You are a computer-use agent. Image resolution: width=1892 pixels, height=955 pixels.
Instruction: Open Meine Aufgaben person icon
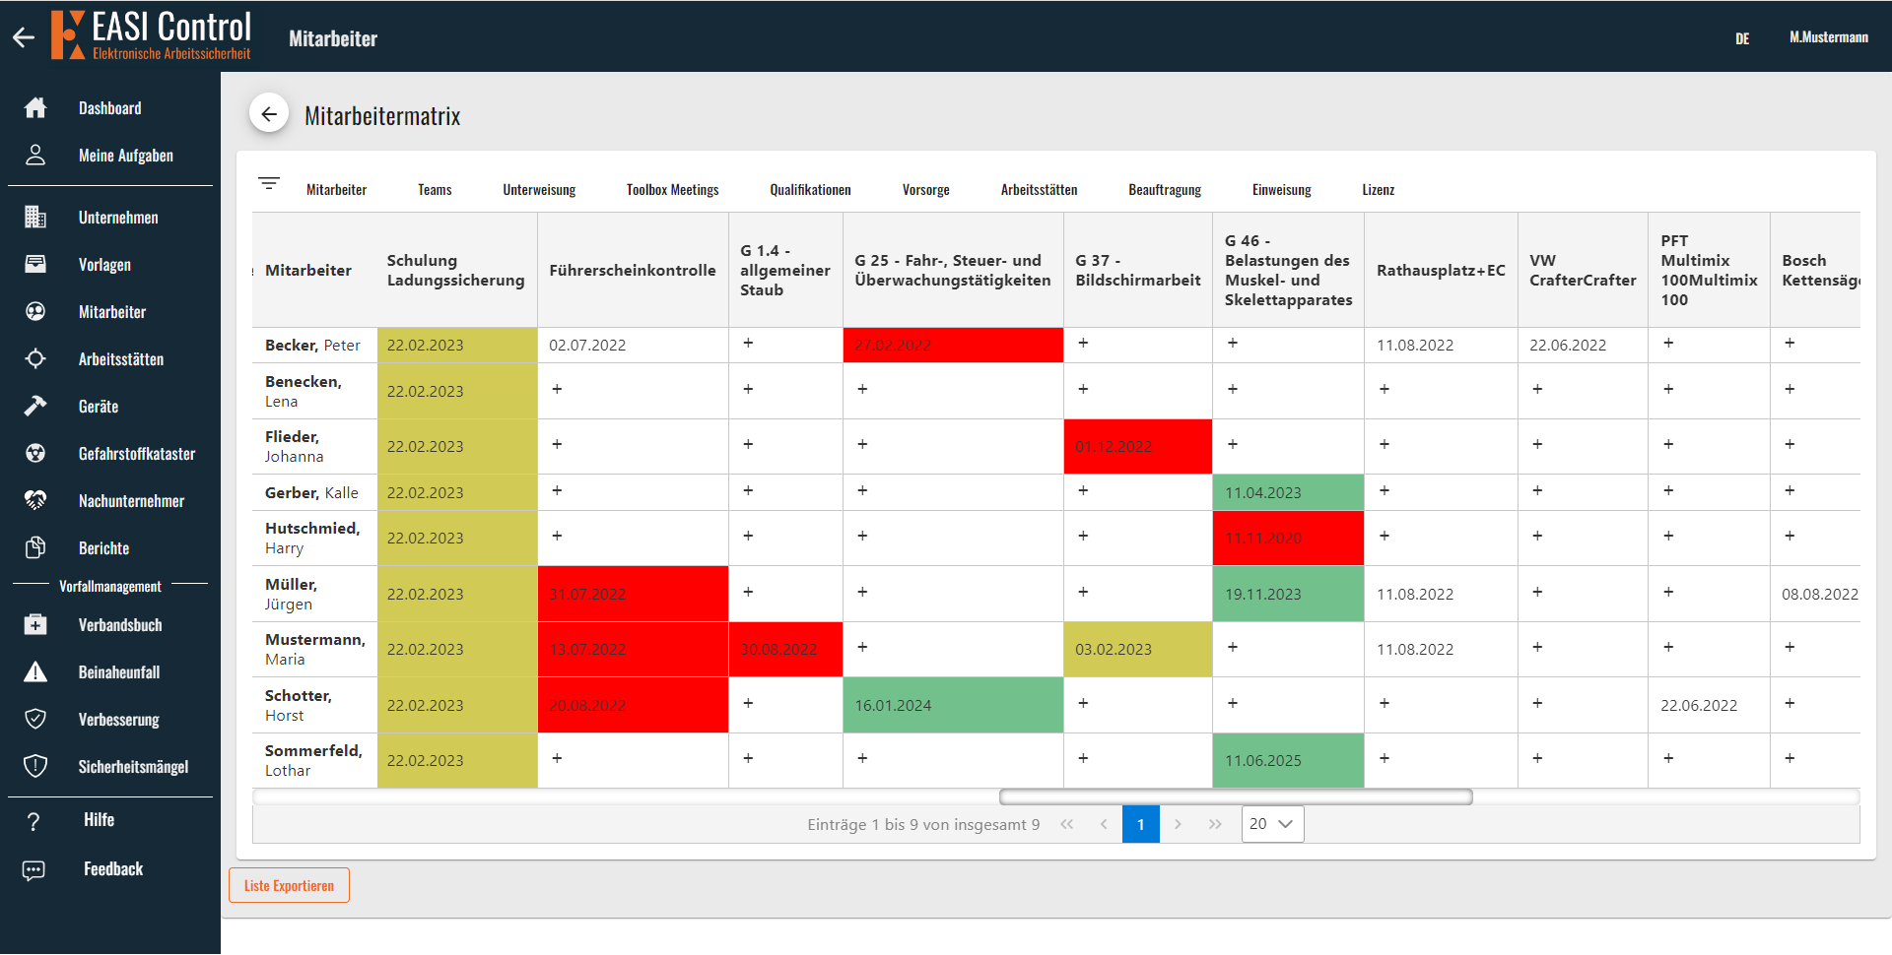[x=35, y=156]
